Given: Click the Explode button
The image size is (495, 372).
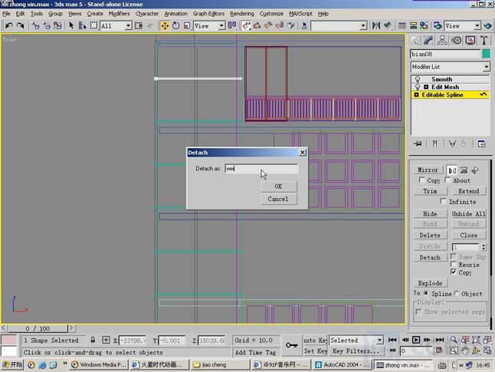Looking at the screenshot, I should (x=430, y=283).
